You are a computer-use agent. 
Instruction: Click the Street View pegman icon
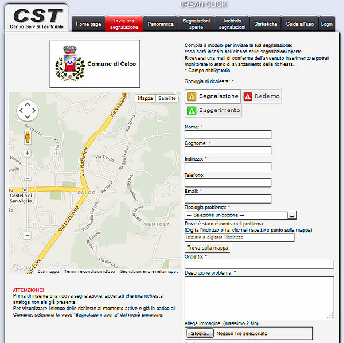28,137
